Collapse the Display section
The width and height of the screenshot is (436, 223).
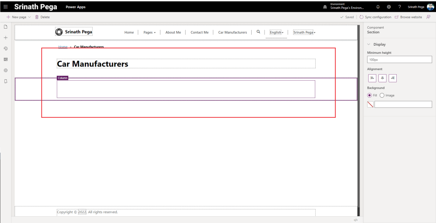pos(369,44)
